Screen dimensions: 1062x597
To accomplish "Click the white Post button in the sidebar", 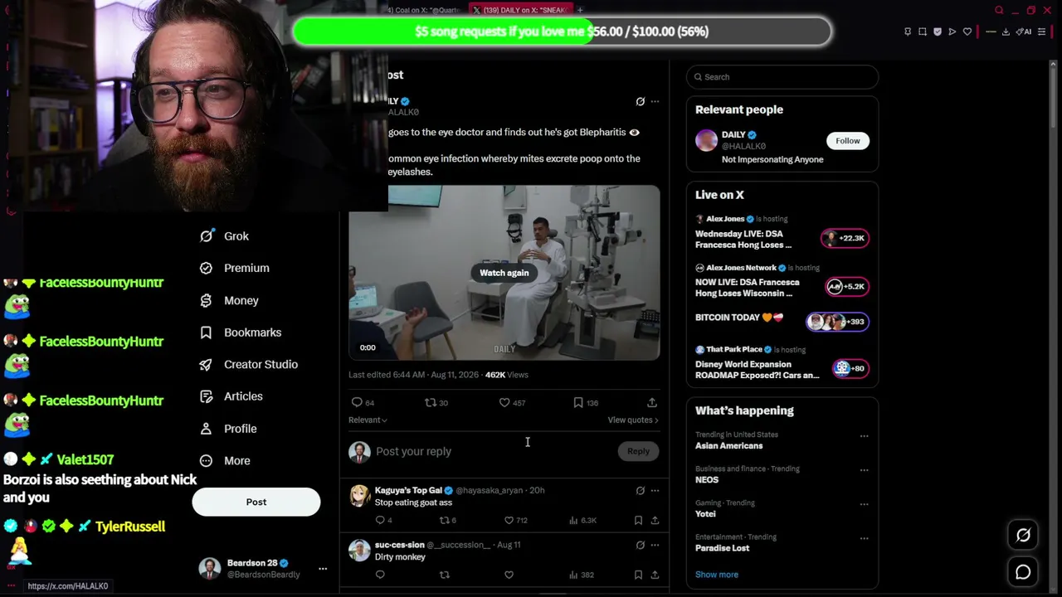I will 256,502.
